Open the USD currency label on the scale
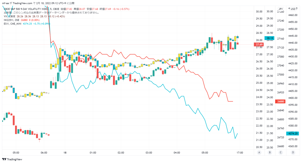 [x=293, y=9]
